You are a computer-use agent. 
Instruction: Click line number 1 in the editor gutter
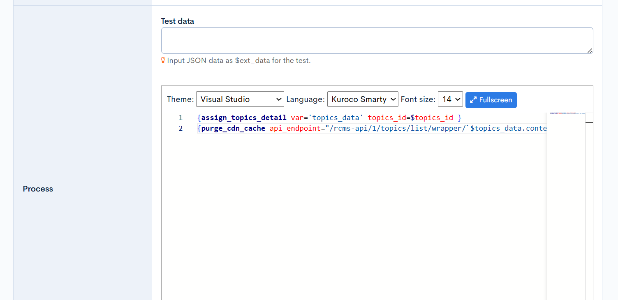pos(180,118)
